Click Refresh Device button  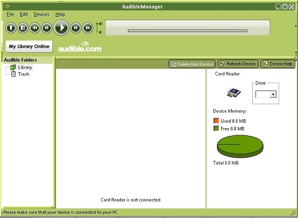tap(238, 64)
